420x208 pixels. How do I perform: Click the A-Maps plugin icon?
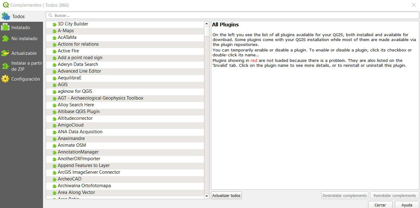(x=54, y=31)
